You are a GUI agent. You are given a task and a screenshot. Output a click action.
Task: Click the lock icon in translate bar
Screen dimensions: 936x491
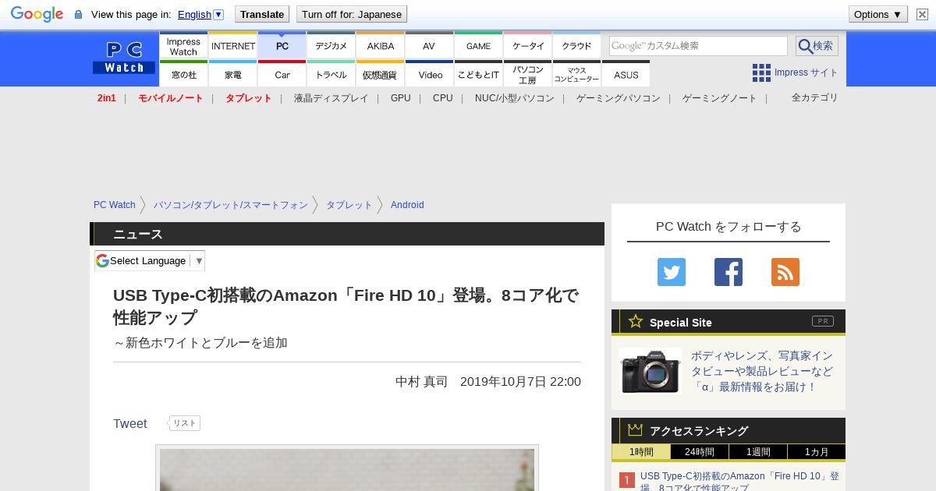[x=78, y=15]
